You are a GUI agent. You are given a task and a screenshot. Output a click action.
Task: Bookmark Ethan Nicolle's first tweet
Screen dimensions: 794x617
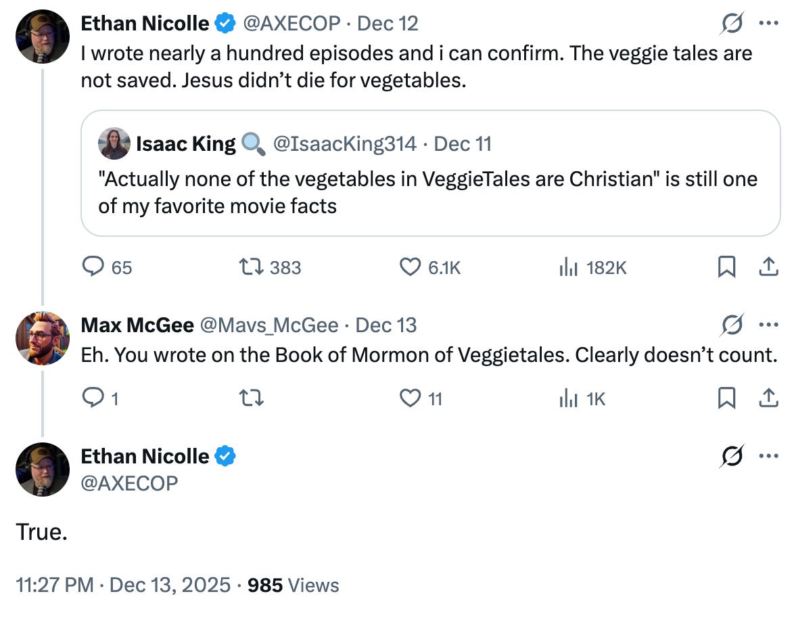[726, 268]
